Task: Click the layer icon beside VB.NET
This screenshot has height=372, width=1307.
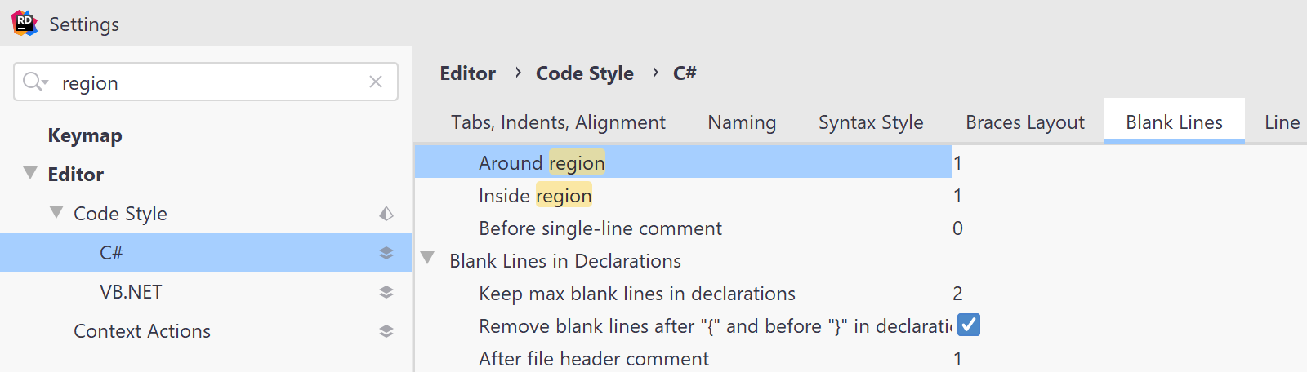Action: point(386,292)
